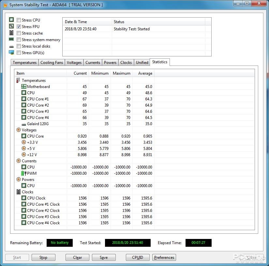
Task: Click the lightning icon of Voltages group
Action: 19,130
